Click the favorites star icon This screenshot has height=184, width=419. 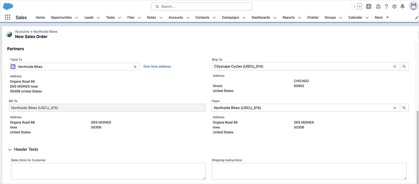[x=354, y=6]
